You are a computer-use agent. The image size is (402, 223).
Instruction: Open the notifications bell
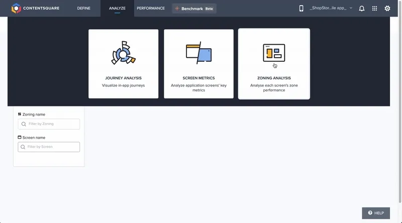point(362,9)
